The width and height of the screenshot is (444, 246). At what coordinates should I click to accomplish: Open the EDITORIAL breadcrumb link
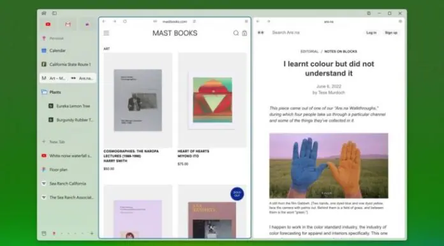click(x=309, y=52)
